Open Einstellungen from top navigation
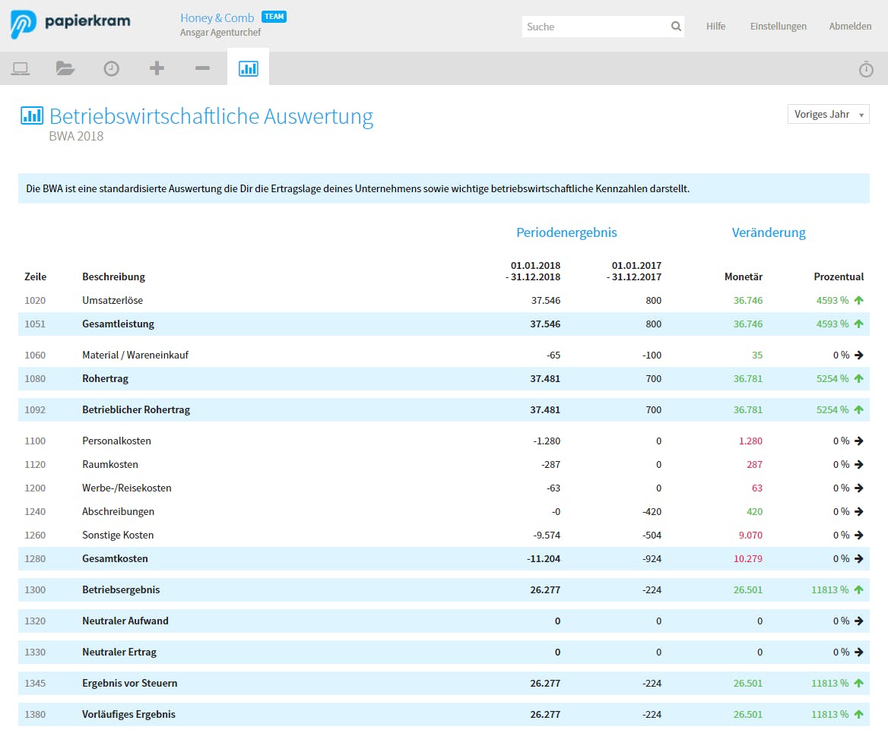Viewport: 888px width, 752px height. [x=778, y=27]
